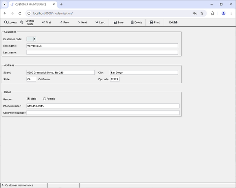Screen dimensions: 236x188
Task: Delete the customer using trash button
Action: 136,22
